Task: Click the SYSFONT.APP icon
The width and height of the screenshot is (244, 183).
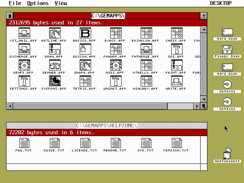Action: click(55, 81)
